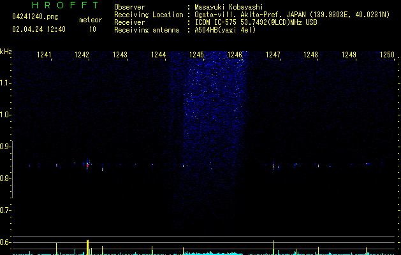
Task: Click the 0.8 kHz frequency label
Action: click(x=5, y=178)
